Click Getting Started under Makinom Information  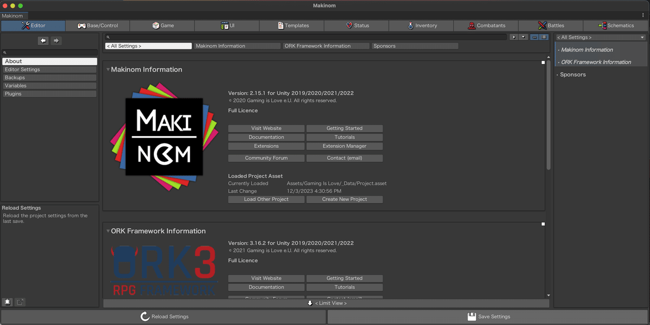344,128
